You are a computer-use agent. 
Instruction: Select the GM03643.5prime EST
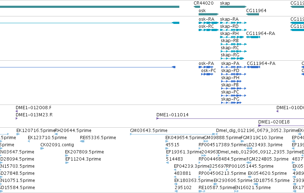click(173, 134)
